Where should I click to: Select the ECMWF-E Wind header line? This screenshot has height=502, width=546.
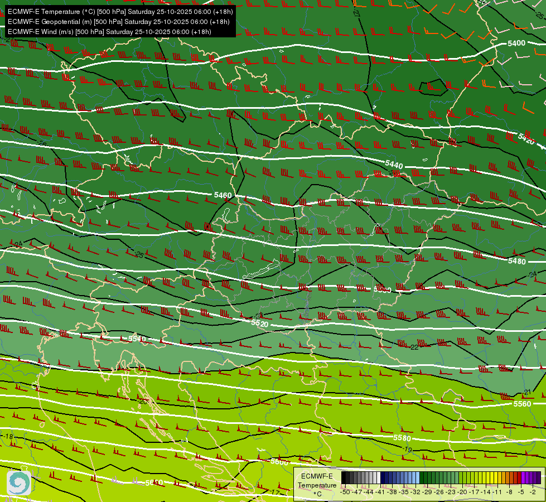pos(109,32)
